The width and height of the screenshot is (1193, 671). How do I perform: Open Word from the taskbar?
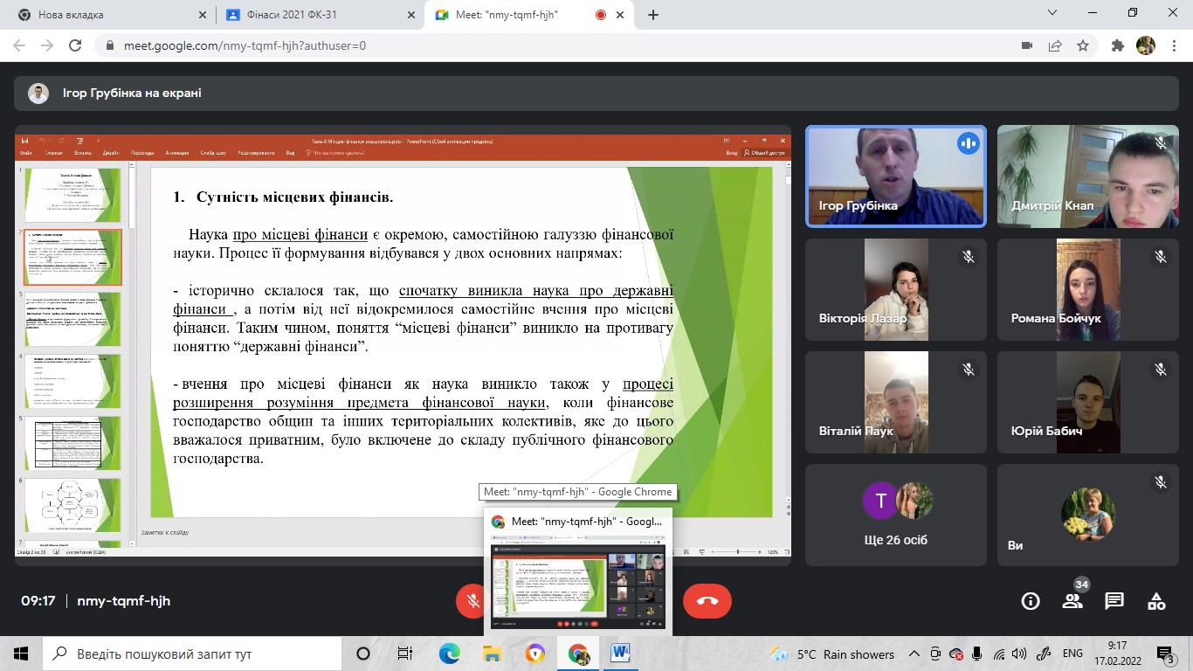(x=621, y=654)
